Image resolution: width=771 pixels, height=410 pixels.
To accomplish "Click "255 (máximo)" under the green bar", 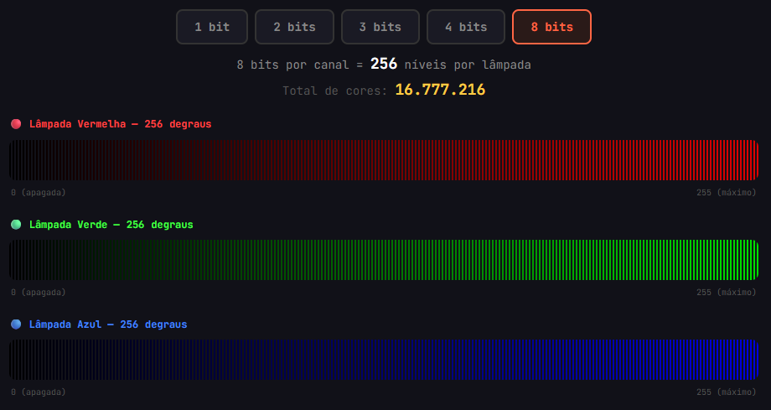I will 726,293.
